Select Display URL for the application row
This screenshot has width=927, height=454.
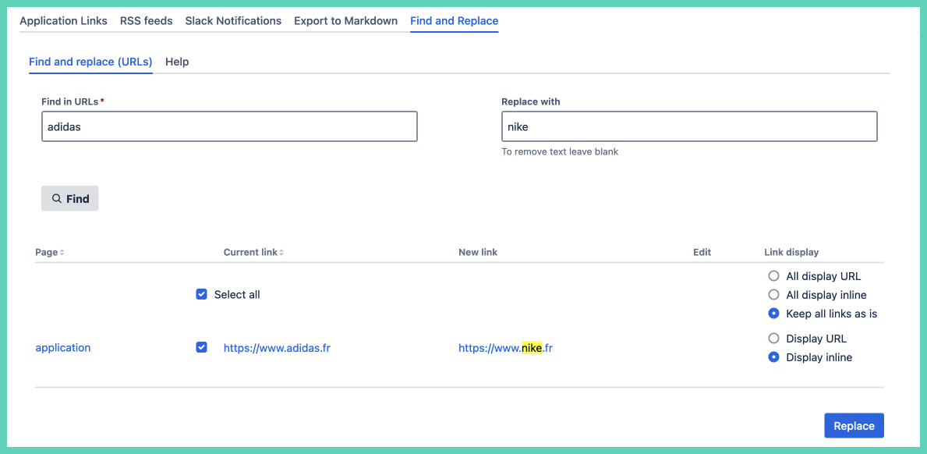pos(773,338)
